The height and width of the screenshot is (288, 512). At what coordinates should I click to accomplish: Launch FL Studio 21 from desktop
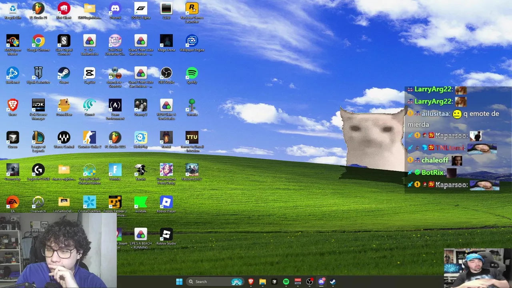coord(38,11)
